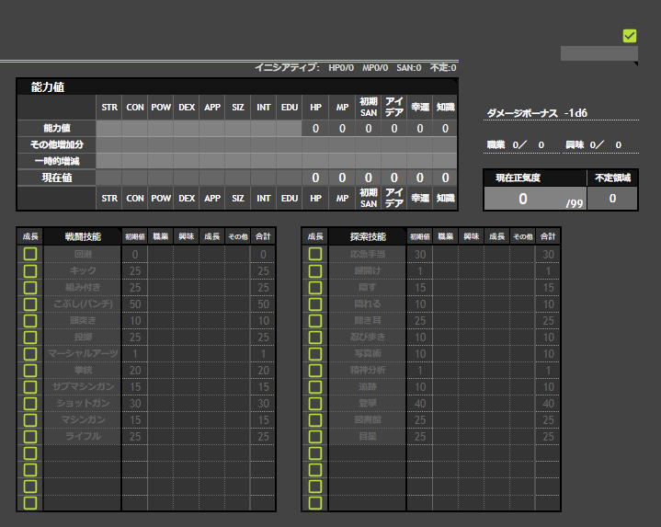Tick the growth checkbox for ライフル
This screenshot has height=527, width=661.
tap(30, 436)
